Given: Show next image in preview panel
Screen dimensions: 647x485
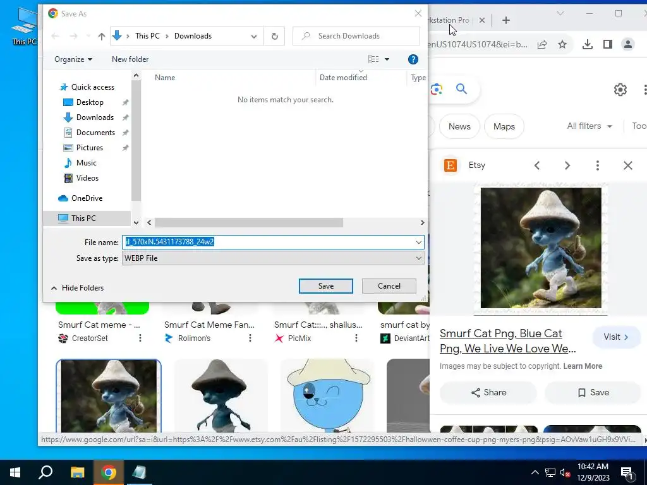Looking at the screenshot, I should (x=567, y=166).
